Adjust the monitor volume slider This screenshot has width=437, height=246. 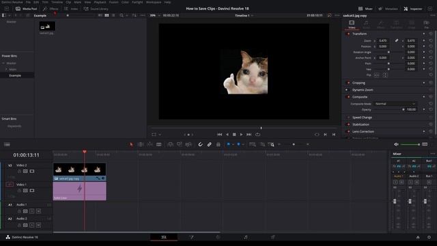point(410,144)
